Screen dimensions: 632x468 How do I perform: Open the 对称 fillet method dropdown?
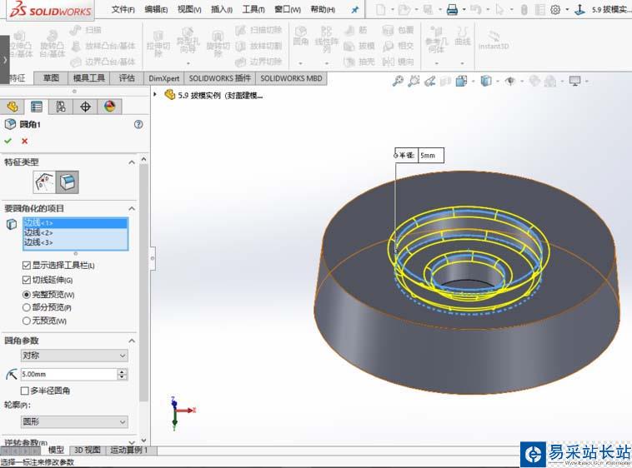pos(74,356)
